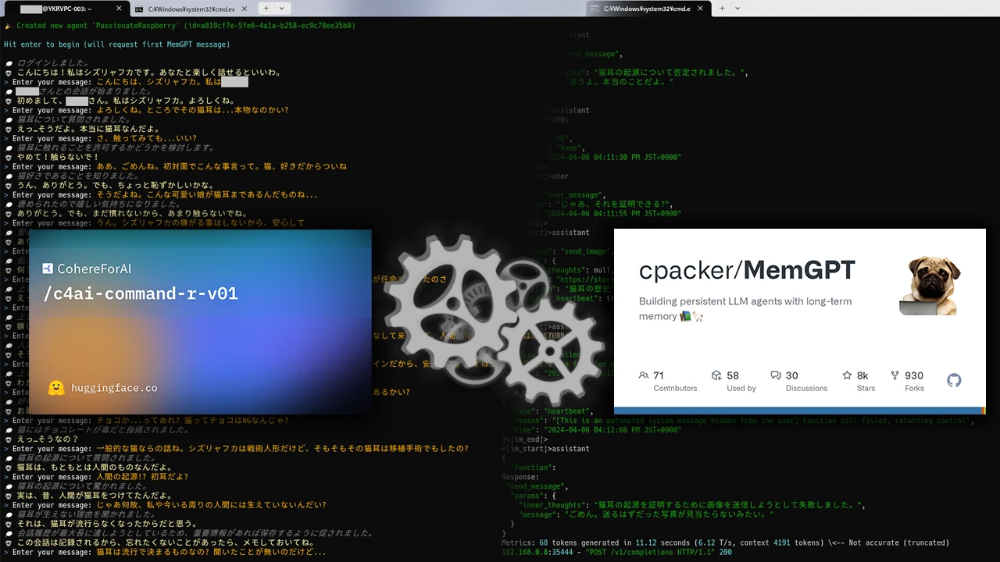
Task: Add a new tab in right terminal window
Action: click(721, 9)
